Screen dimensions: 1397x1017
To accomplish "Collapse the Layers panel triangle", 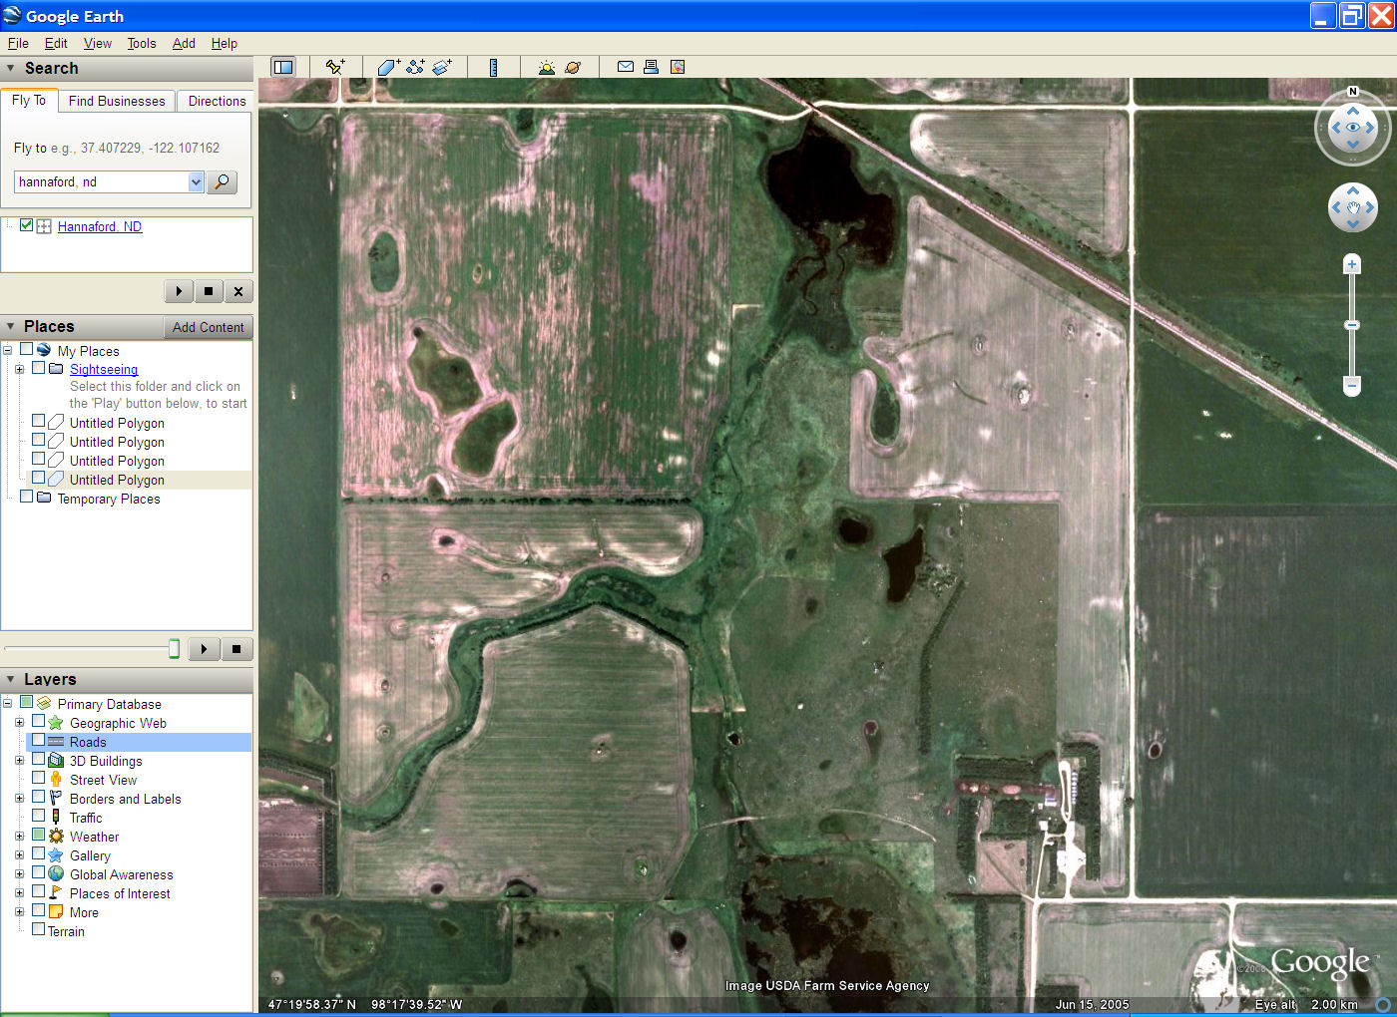I will [x=11, y=679].
